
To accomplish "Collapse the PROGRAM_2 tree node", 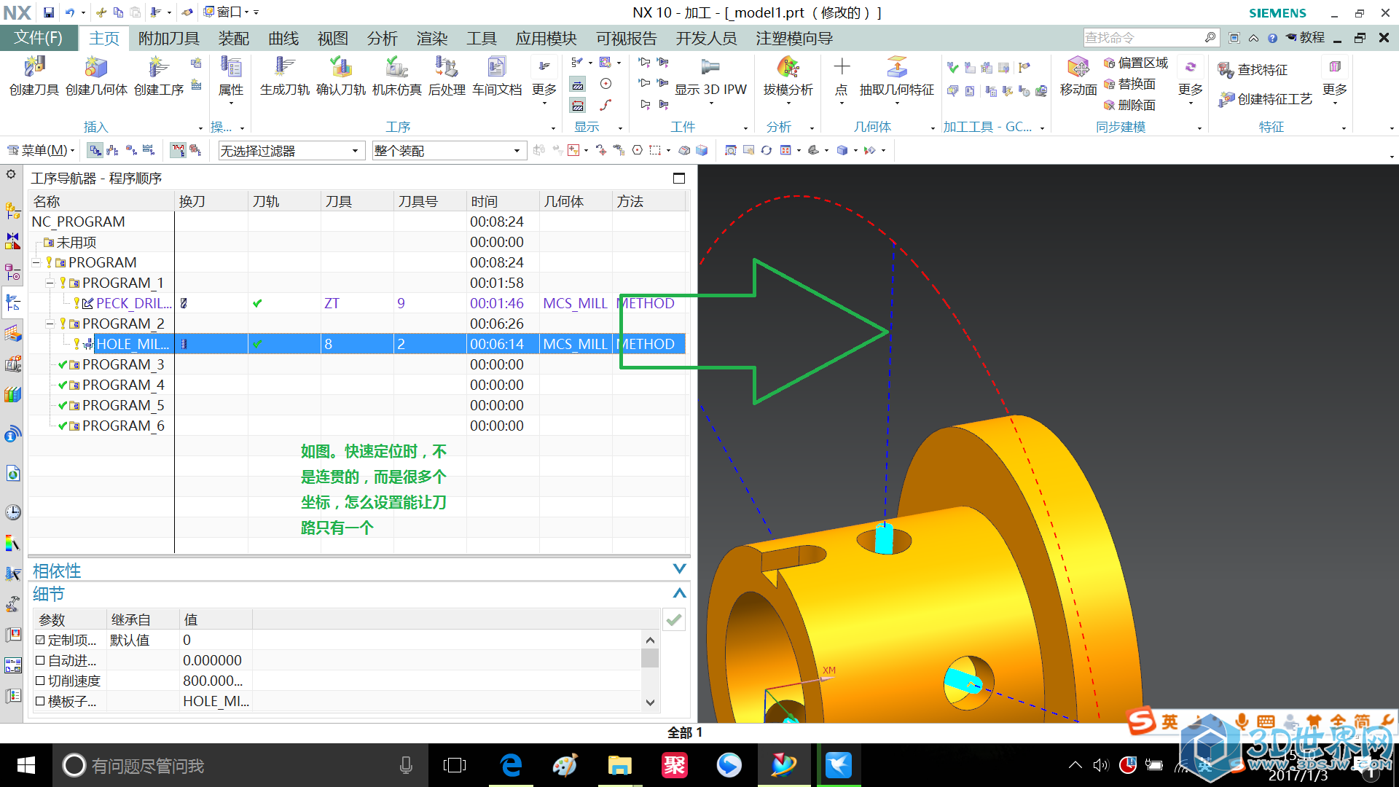I will tap(50, 324).
